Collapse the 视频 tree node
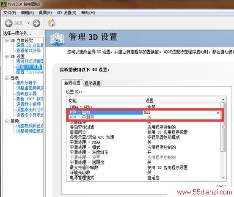The width and height of the screenshot is (234, 197). tap(7, 121)
